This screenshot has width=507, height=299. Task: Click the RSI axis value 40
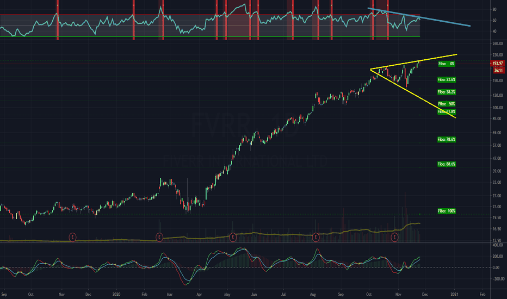coord(494,32)
